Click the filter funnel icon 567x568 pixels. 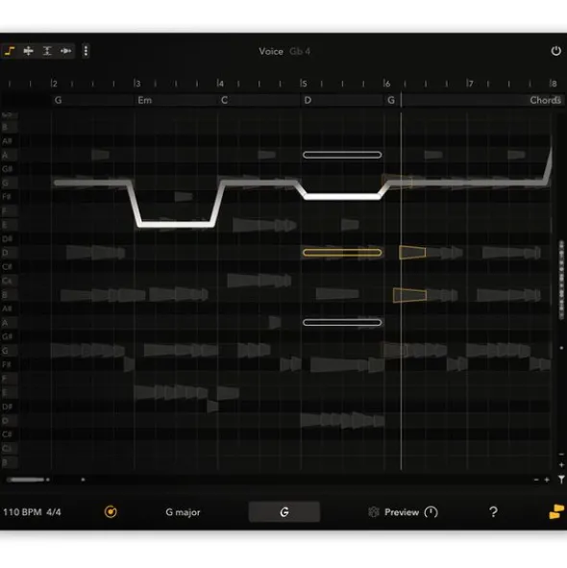(561, 480)
